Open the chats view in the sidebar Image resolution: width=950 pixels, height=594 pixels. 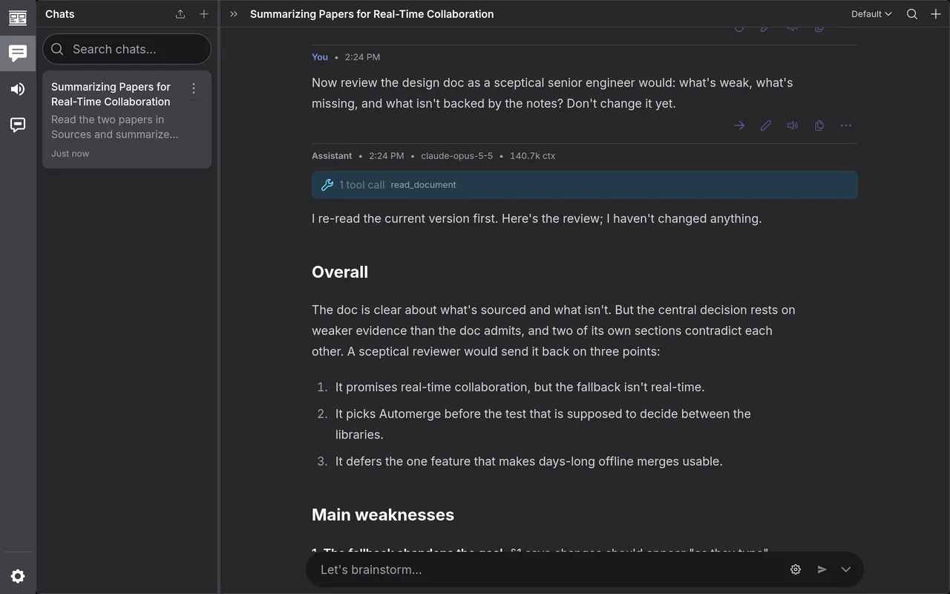point(18,53)
